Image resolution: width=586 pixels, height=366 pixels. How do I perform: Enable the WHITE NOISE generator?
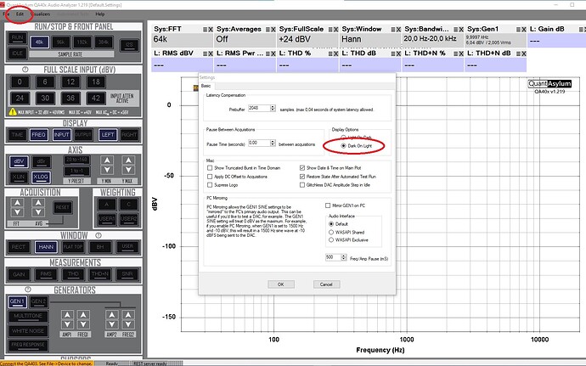28,331
